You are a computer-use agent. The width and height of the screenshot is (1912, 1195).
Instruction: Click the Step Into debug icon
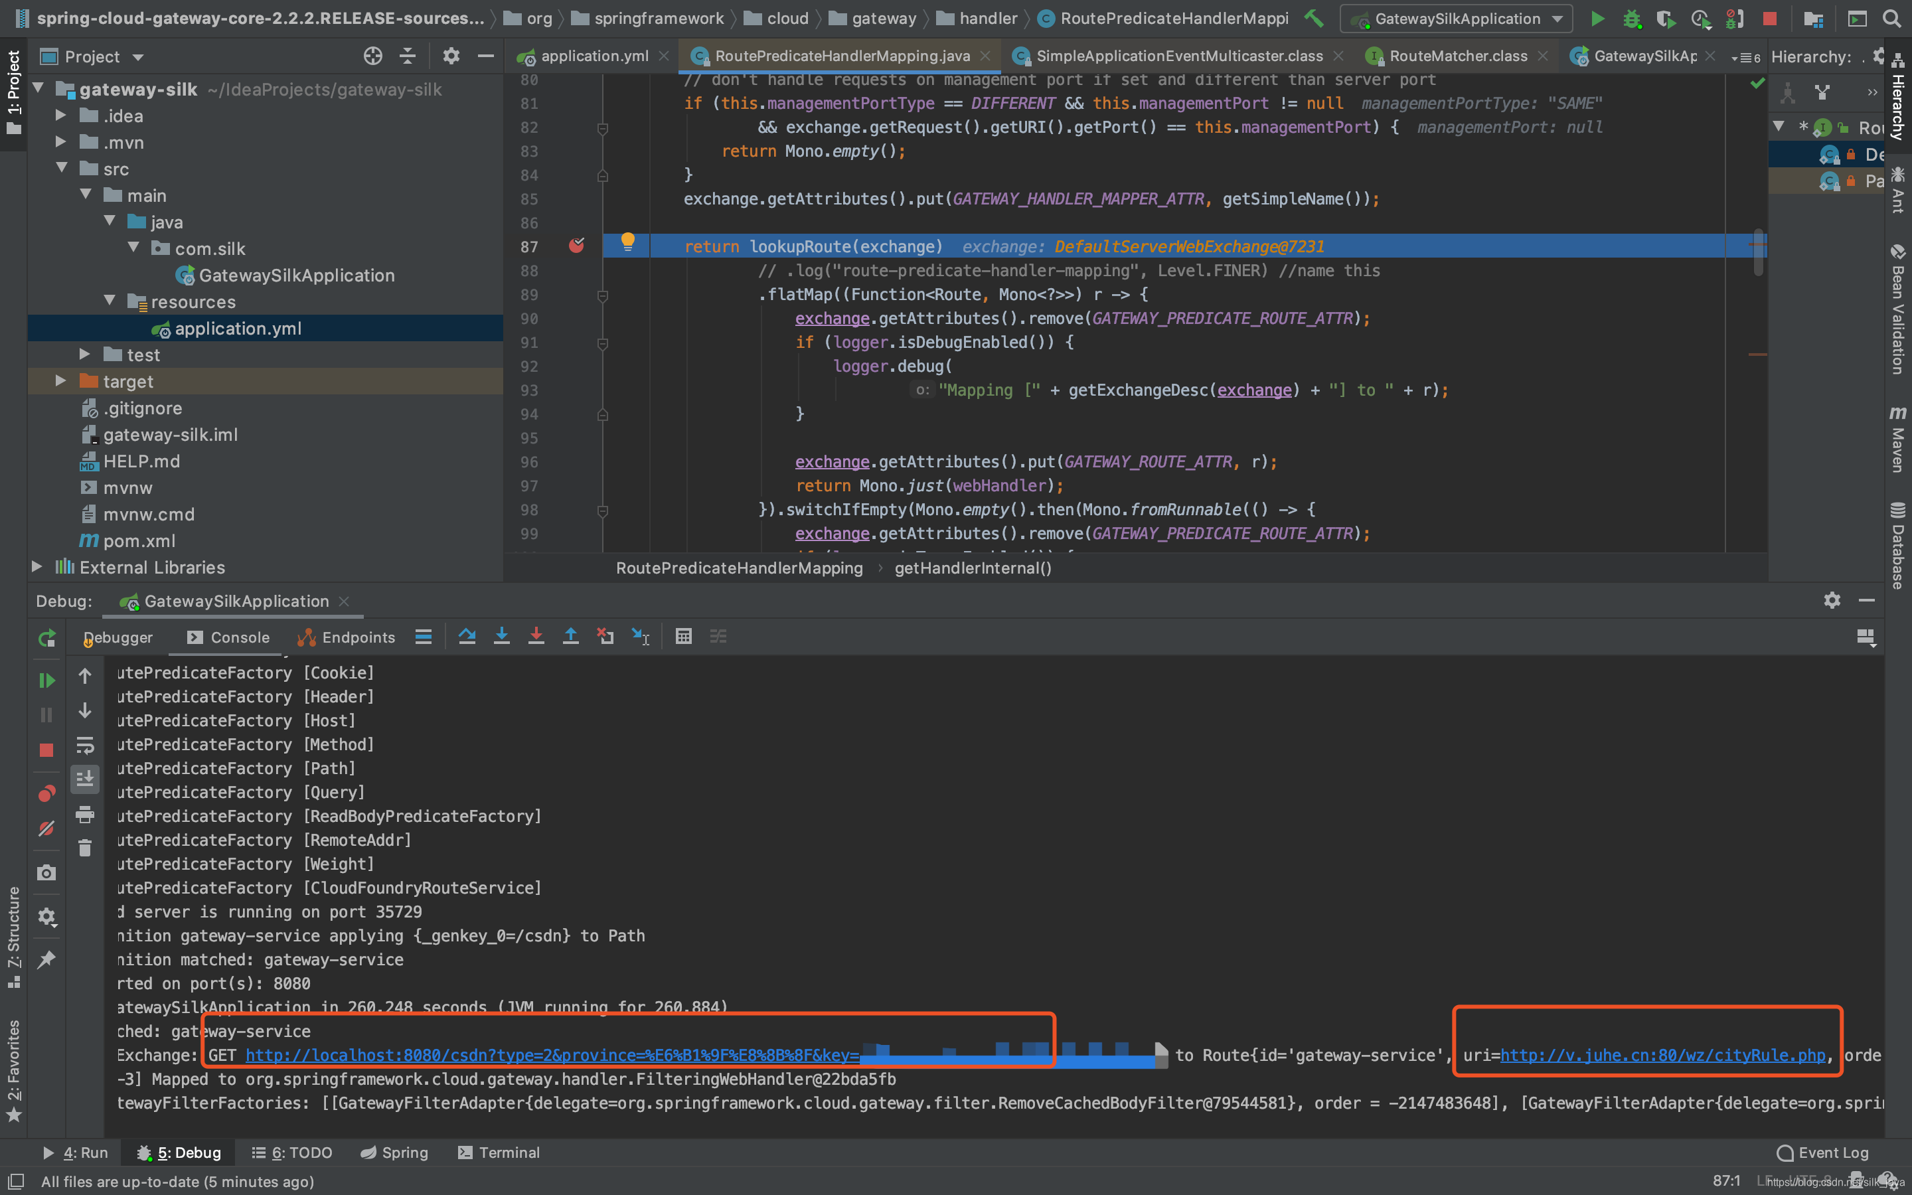coord(502,637)
